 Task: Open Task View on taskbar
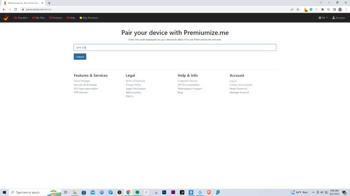tap(66, 192)
